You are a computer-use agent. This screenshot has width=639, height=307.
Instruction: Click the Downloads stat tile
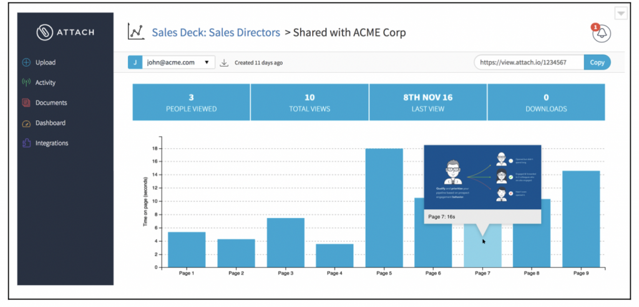click(x=546, y=103)
